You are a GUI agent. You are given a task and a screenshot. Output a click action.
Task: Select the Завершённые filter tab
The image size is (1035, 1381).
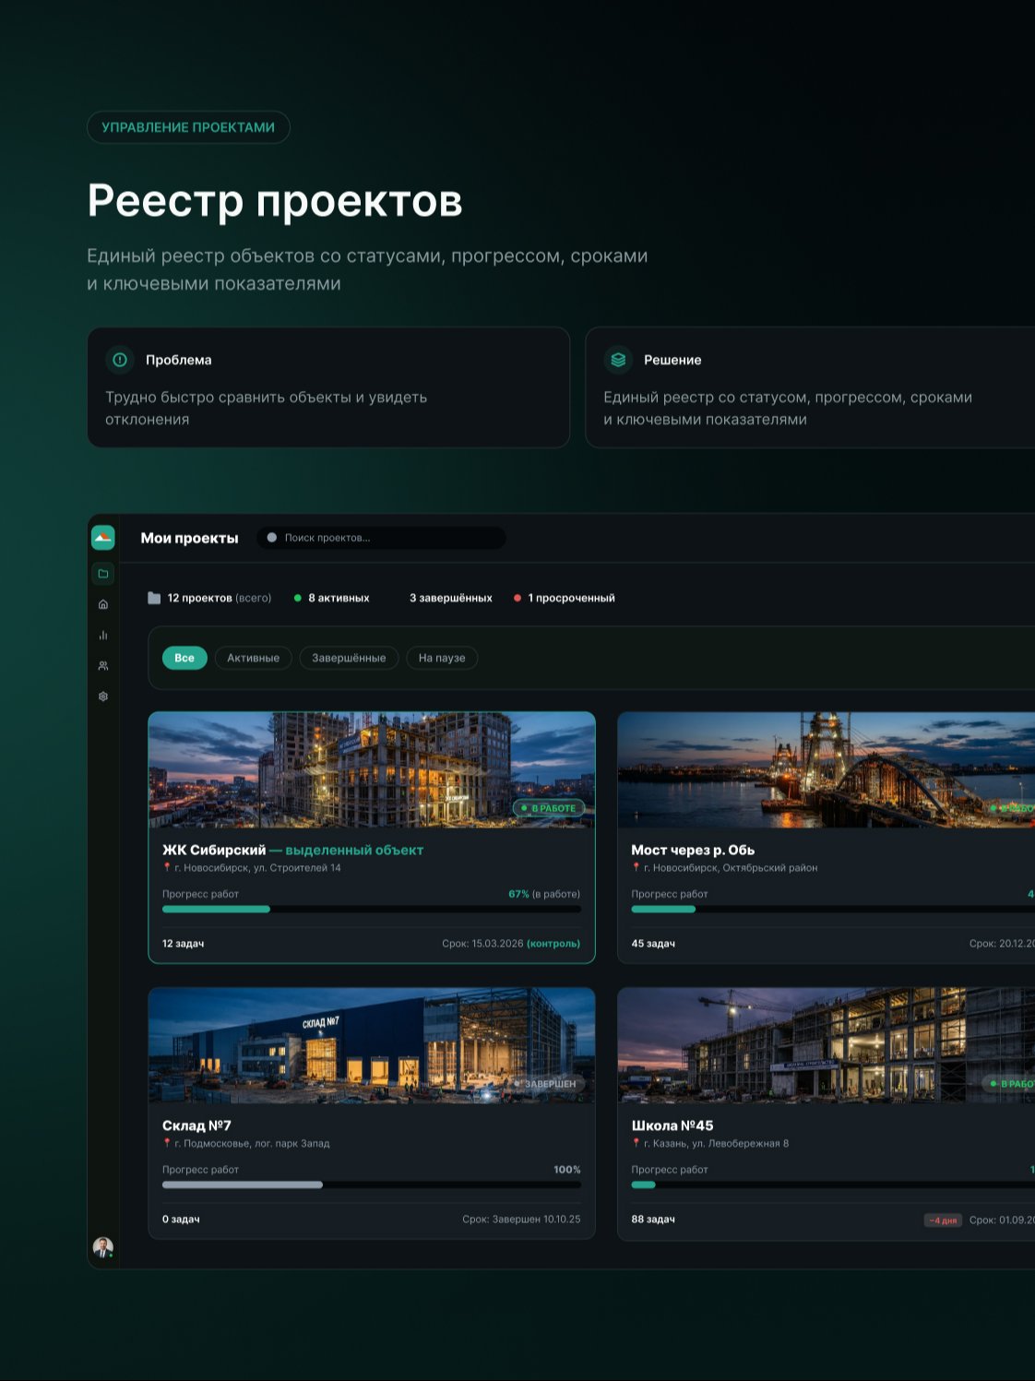click(349, 658)
